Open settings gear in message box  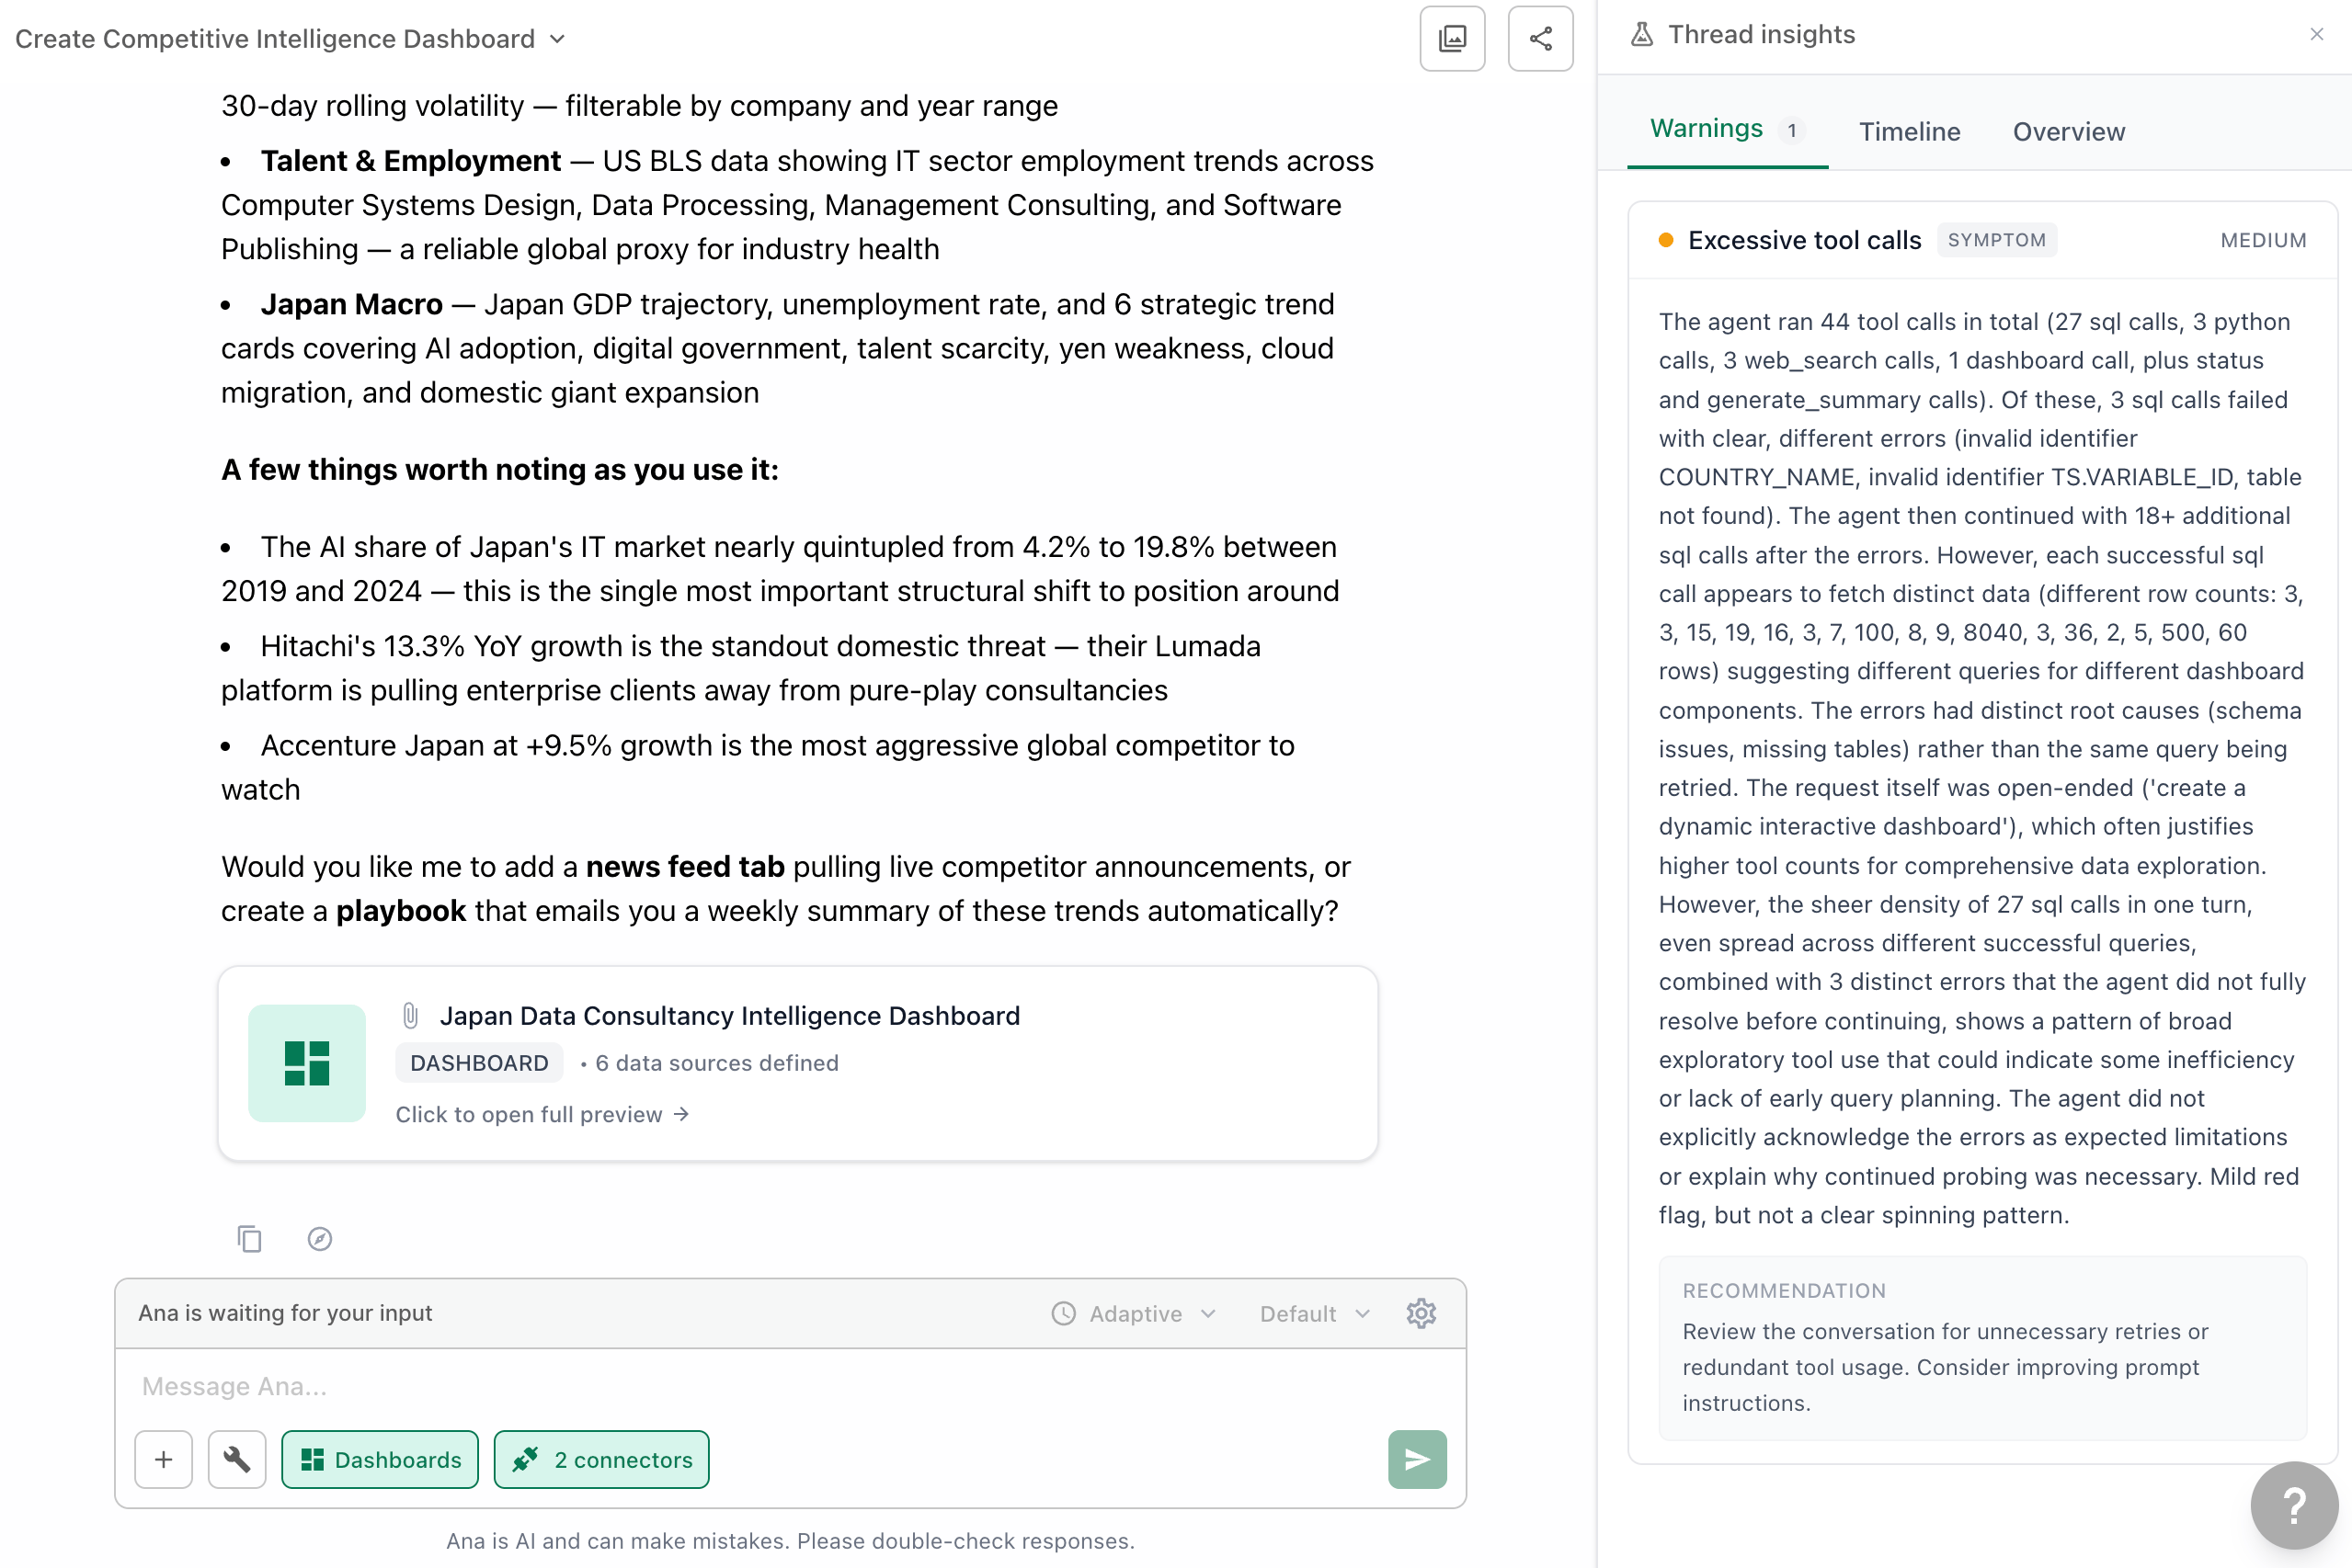(1421, 1313)
